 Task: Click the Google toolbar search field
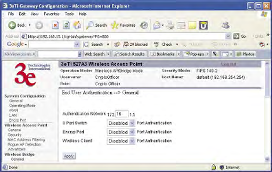tap(51, 44)
